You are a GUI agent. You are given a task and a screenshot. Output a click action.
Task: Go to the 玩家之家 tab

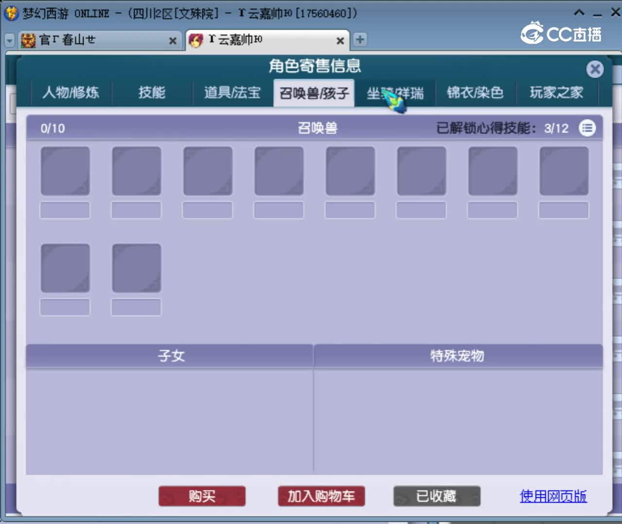(556, 92)
